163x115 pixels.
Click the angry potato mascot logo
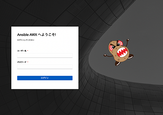[x=118, y=52]
